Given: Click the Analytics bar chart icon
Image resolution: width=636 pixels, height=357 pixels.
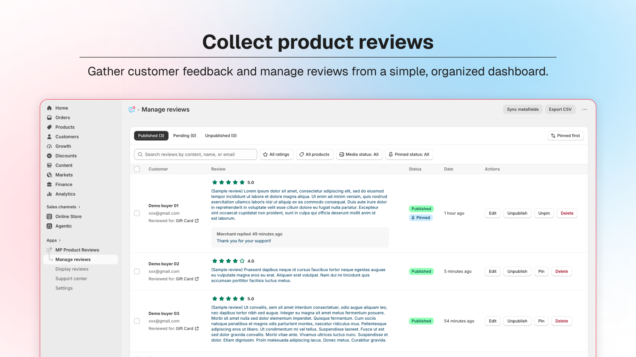Looking at the screenshot, I should click(49, 194).
